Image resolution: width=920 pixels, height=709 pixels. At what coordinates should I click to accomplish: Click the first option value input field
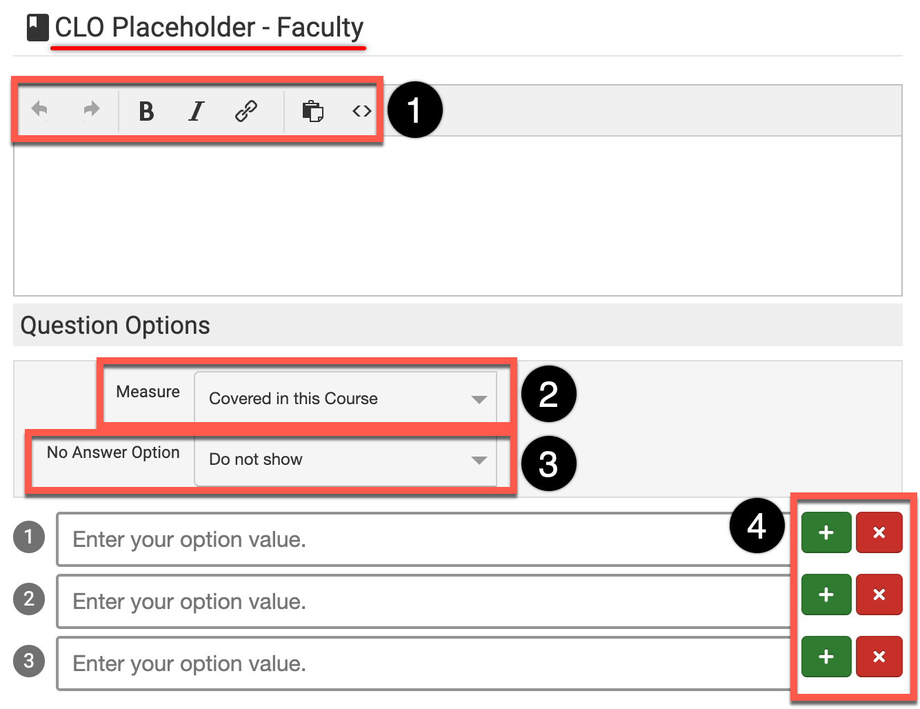click(x=422, y=539)
